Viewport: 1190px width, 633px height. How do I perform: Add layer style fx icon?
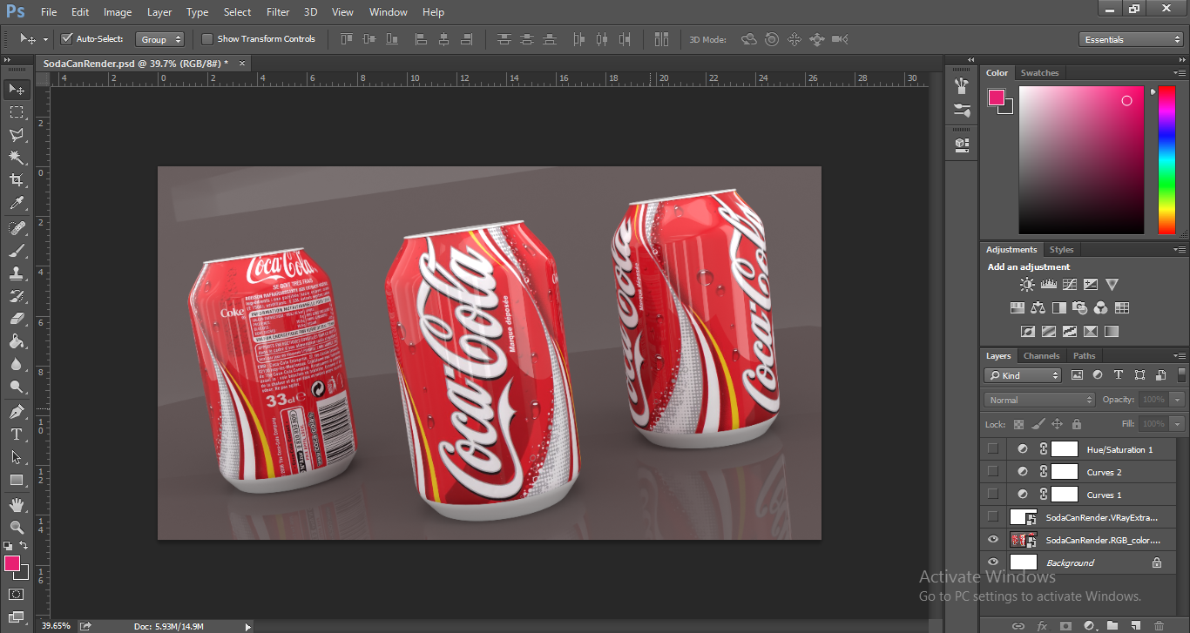click(x=1042, y=625)
